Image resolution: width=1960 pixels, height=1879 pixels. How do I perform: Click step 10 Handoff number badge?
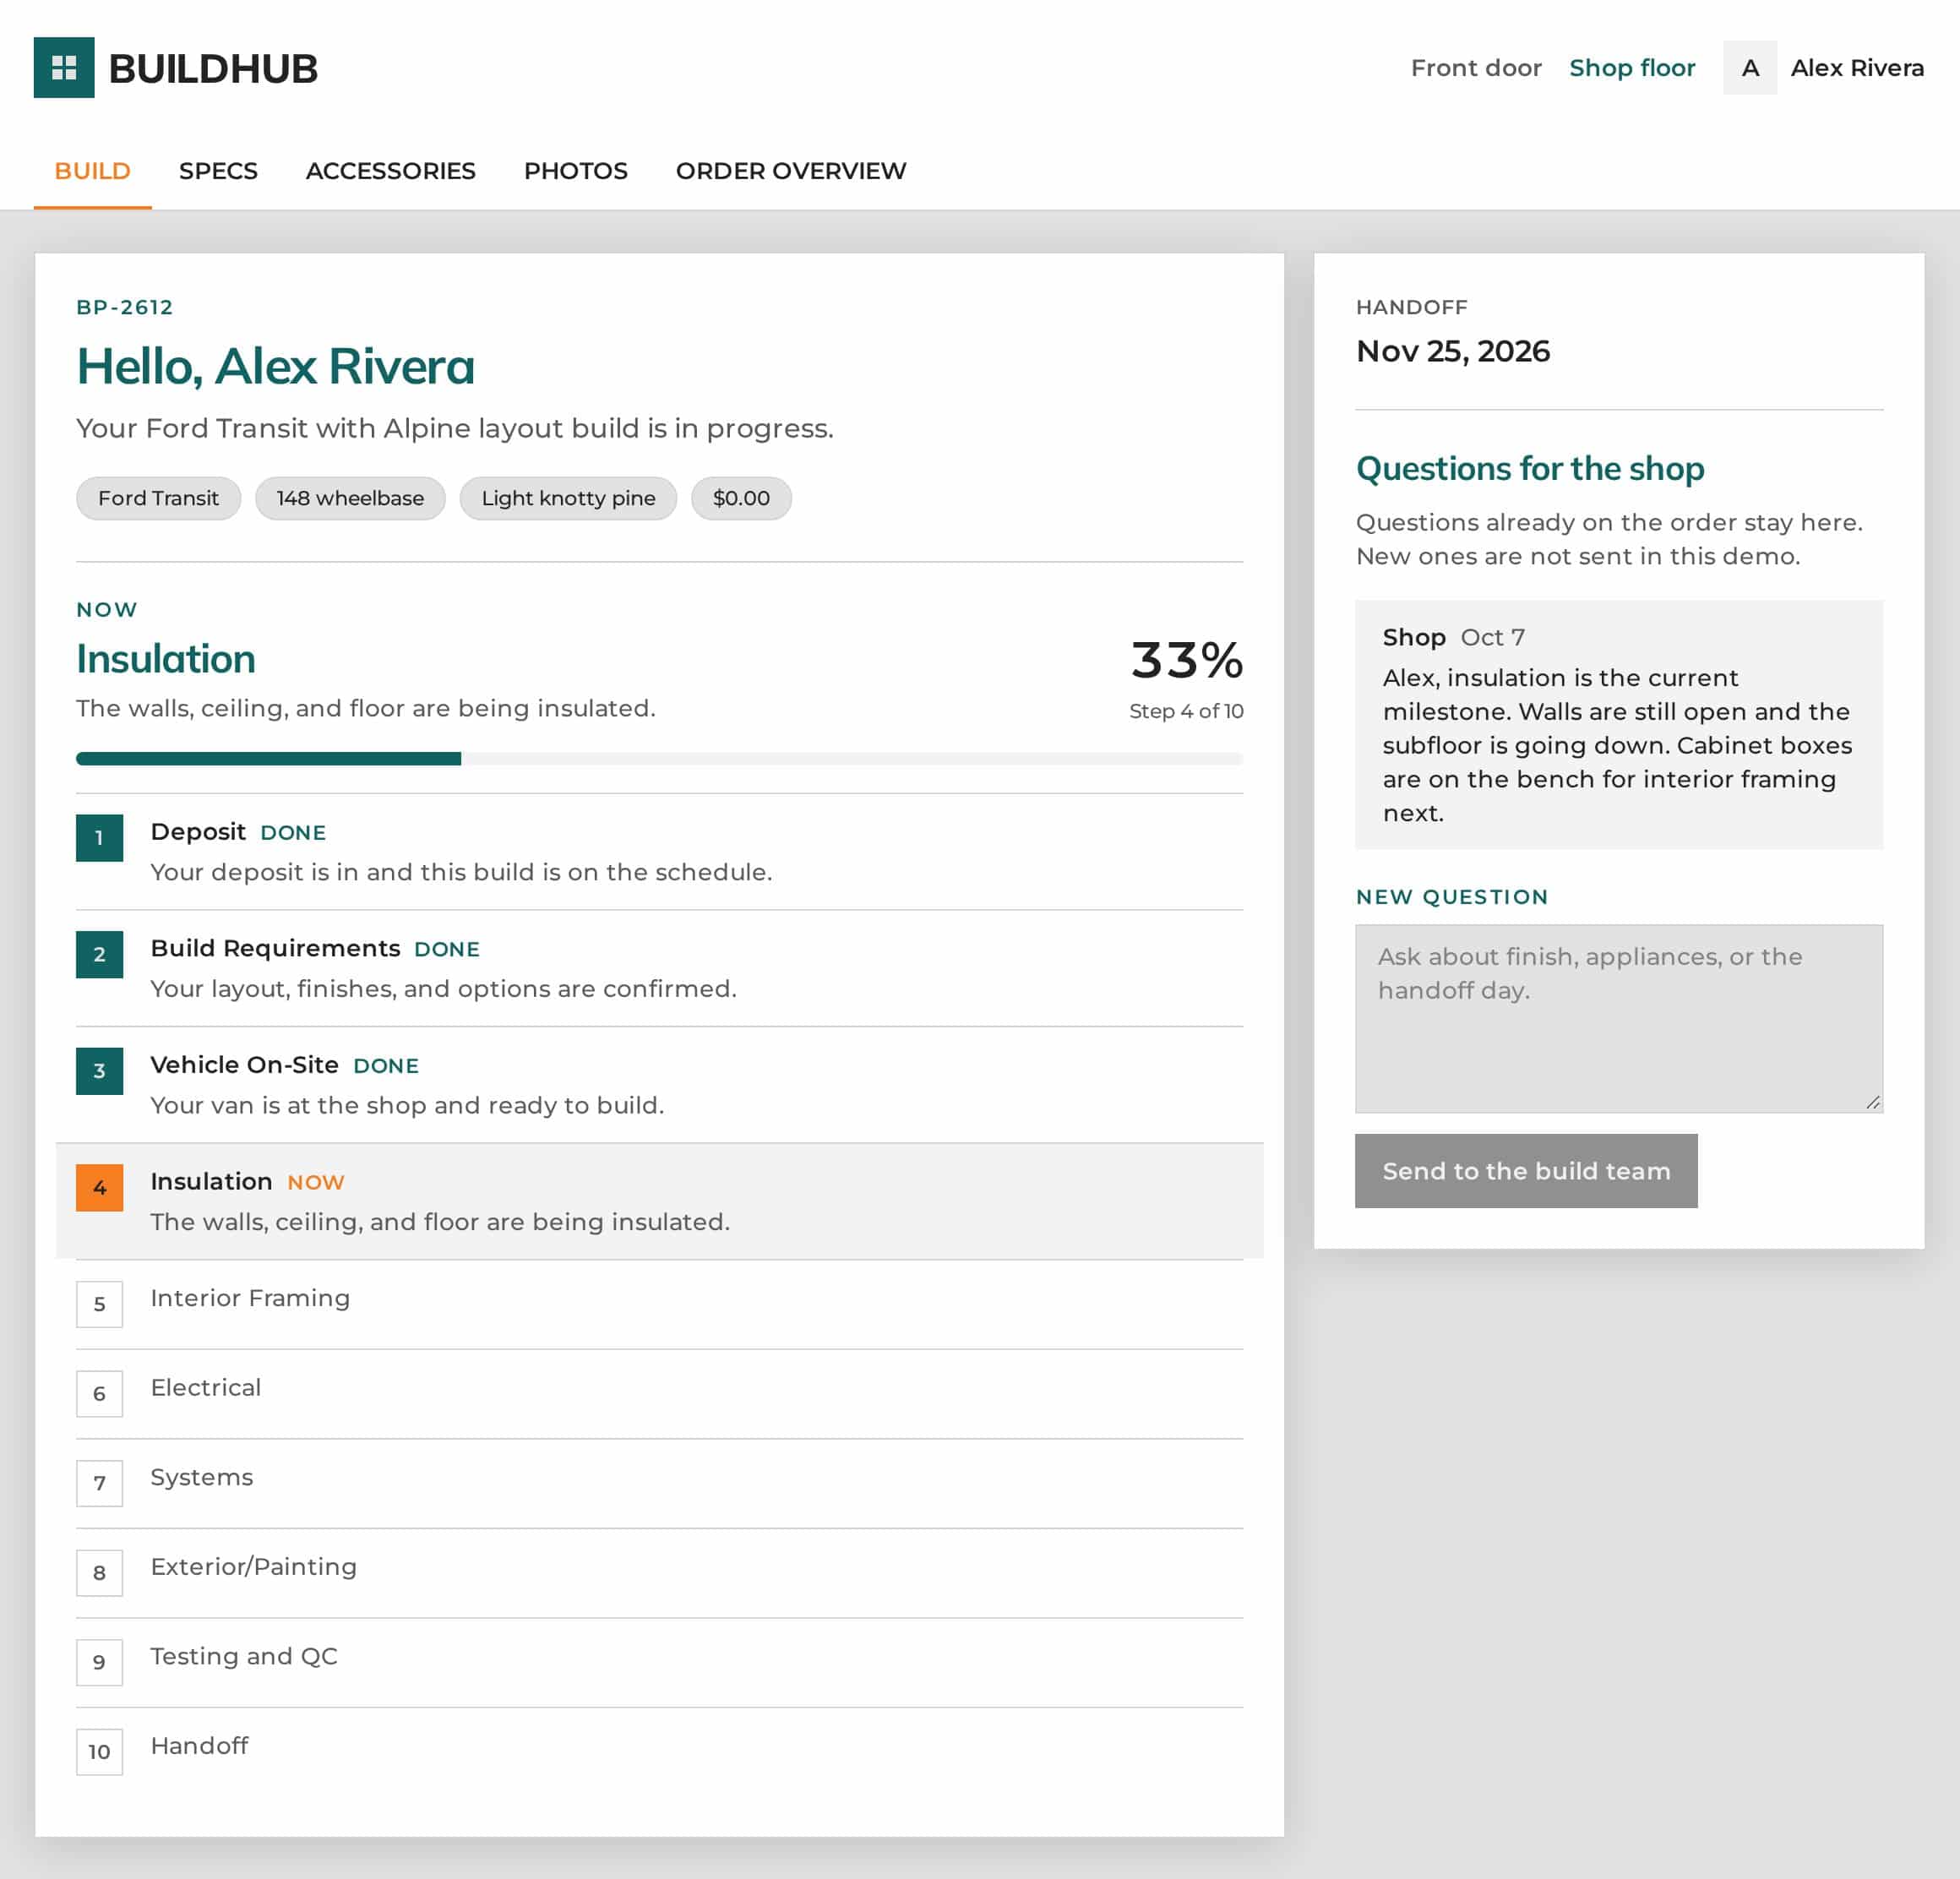99,1751
